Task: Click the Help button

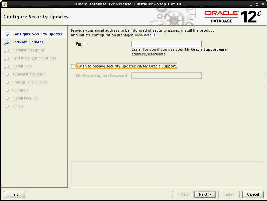Action: click(x=14, y=194)
